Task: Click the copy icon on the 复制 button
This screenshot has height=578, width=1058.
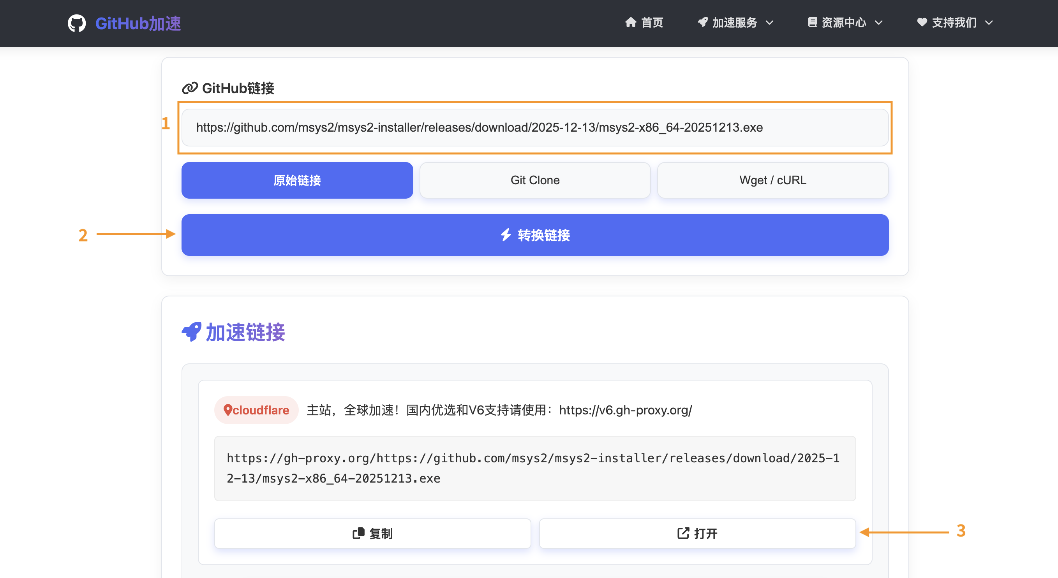Action: click(358, 533)
